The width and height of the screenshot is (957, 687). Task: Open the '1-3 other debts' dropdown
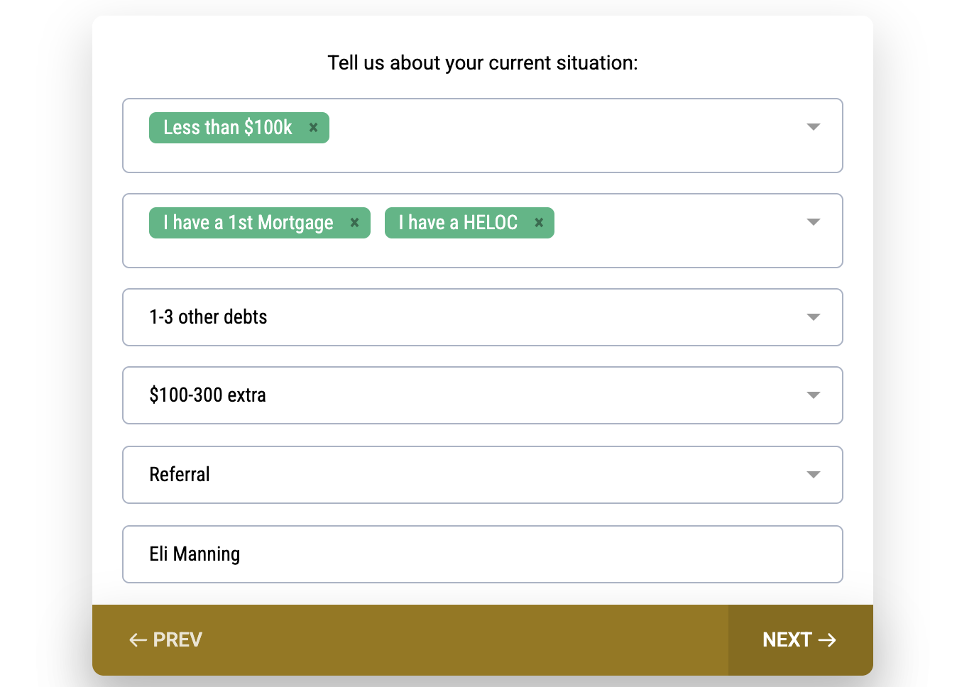point(814,317)
